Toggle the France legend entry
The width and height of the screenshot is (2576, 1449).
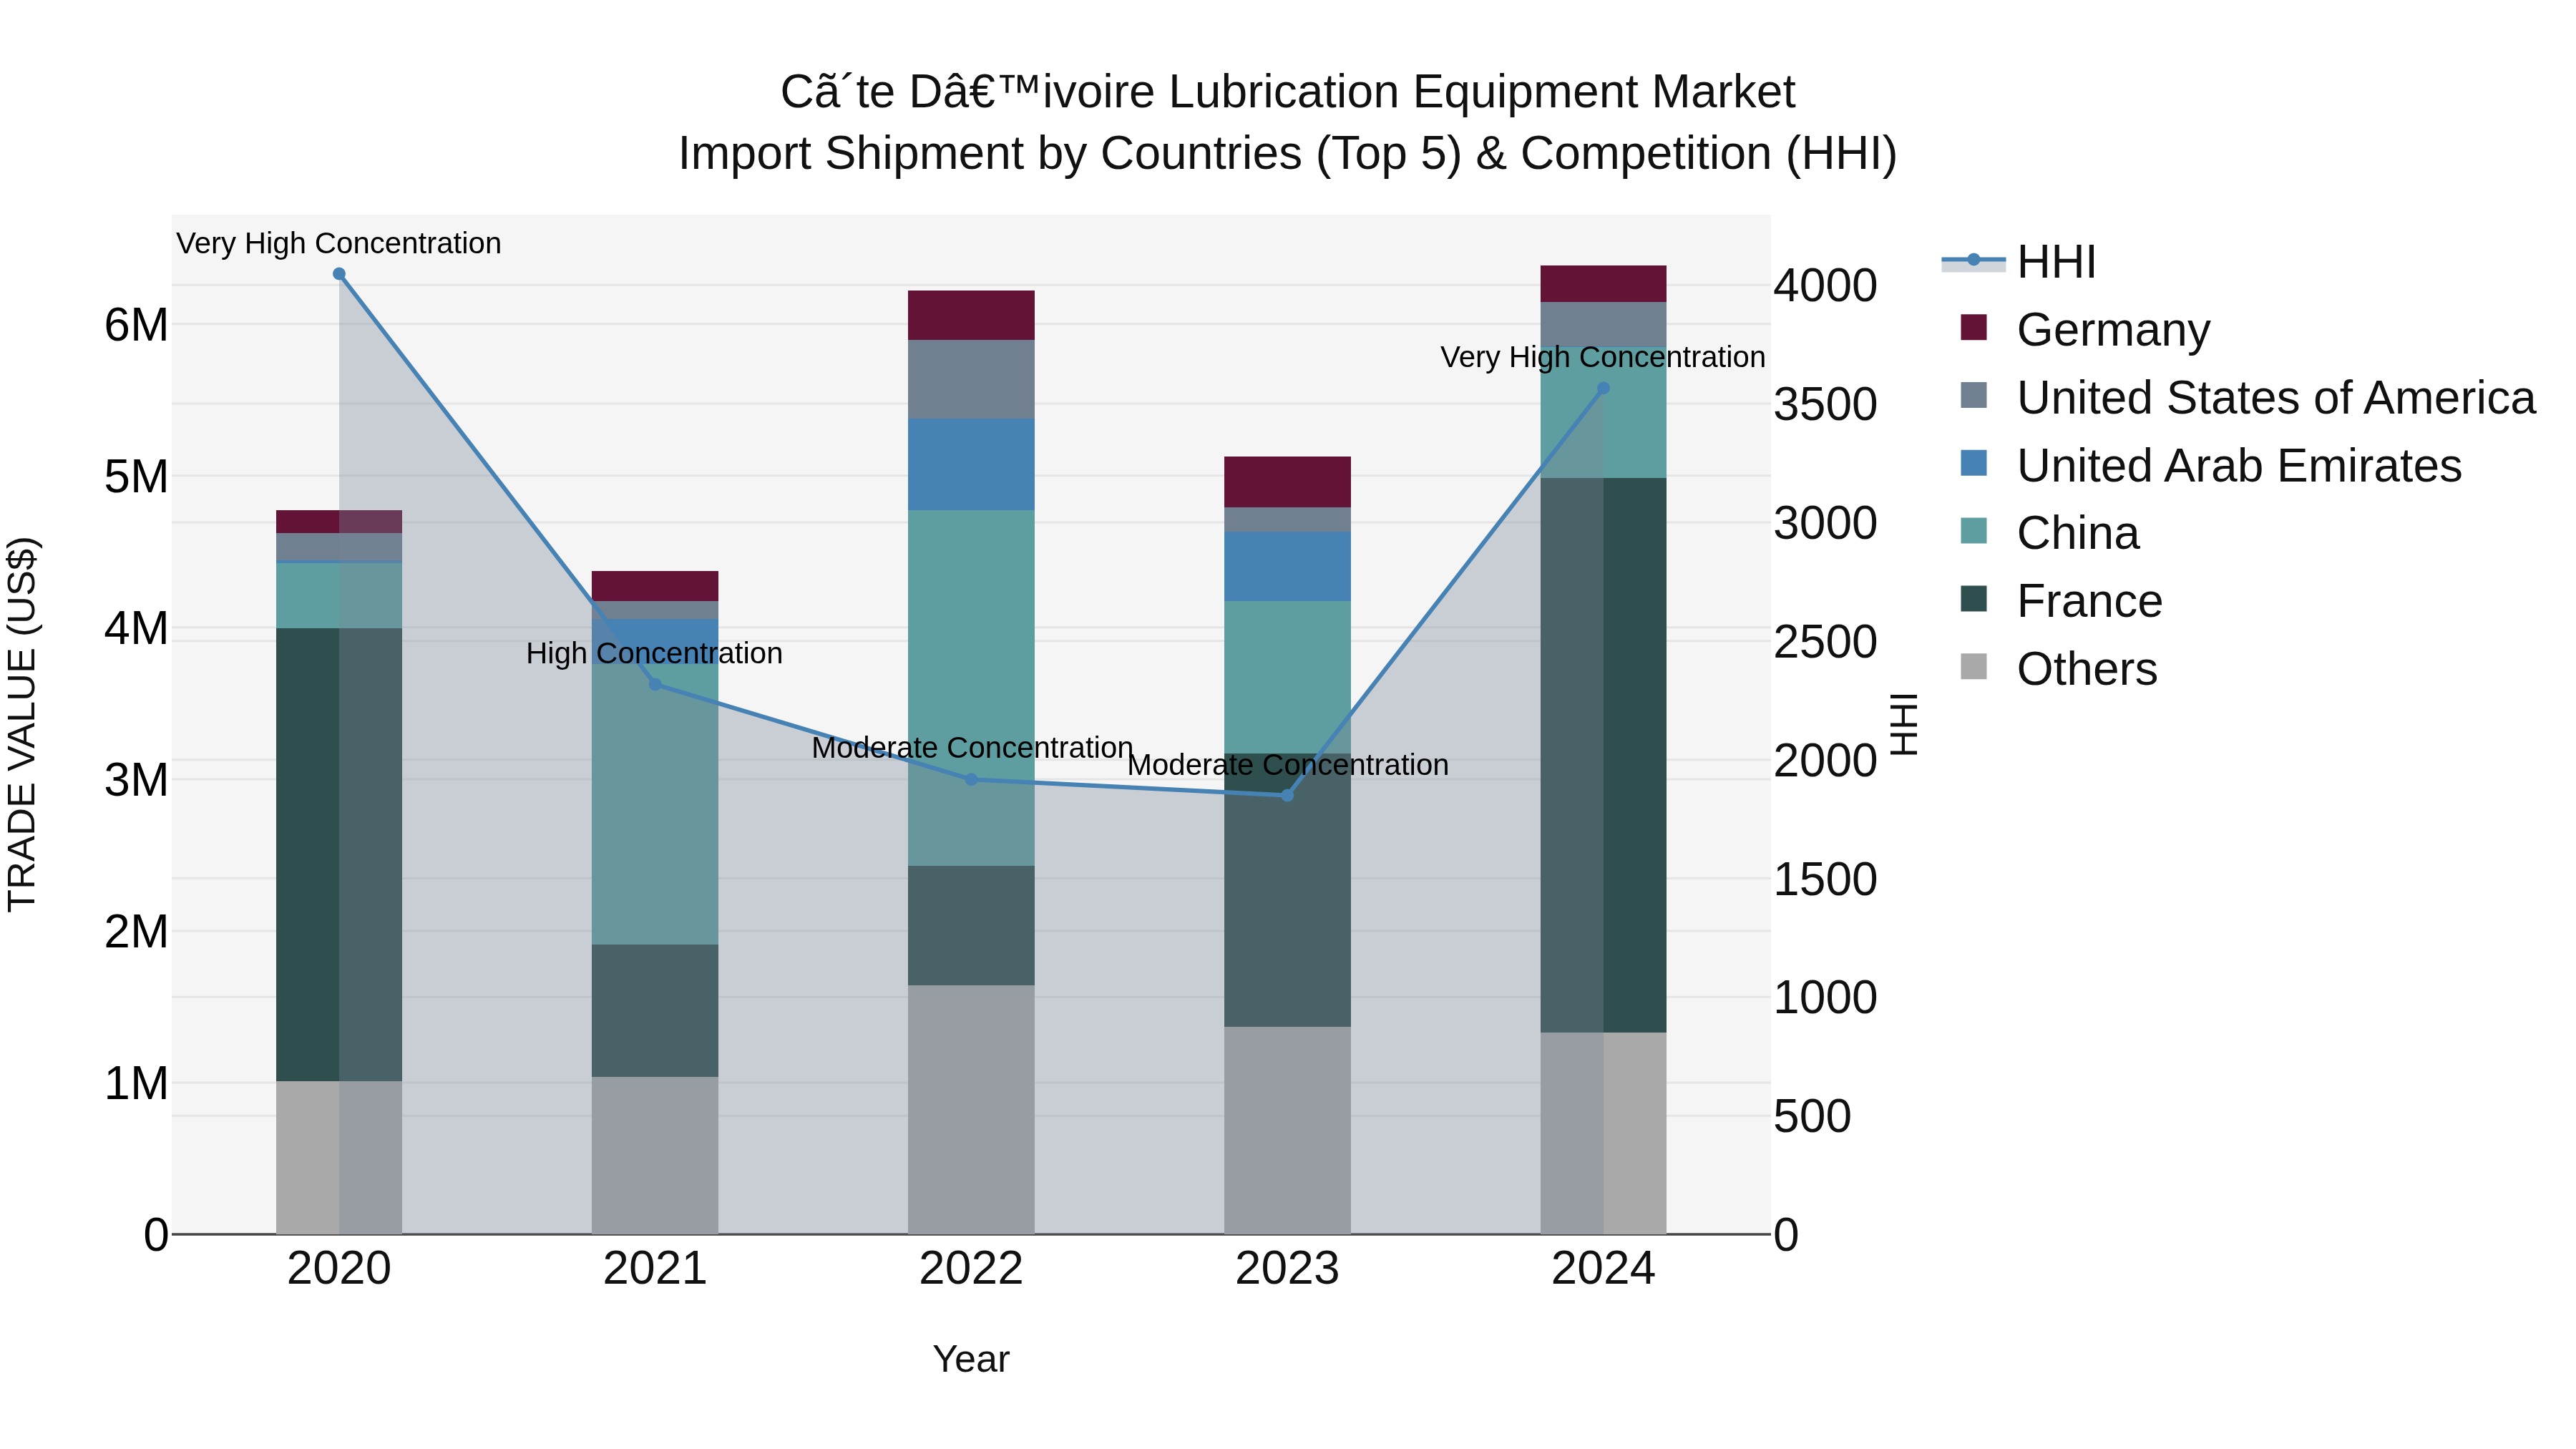point(2062,601)
